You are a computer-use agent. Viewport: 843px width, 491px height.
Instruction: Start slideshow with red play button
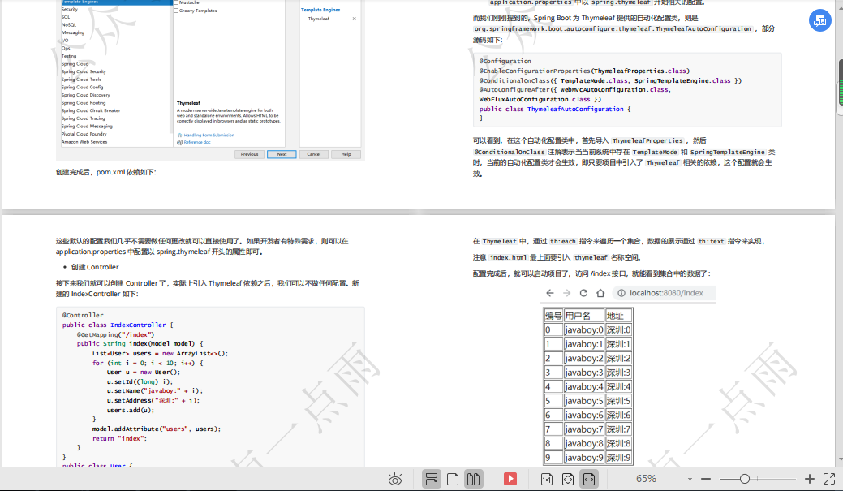click(x=510, y=479)
